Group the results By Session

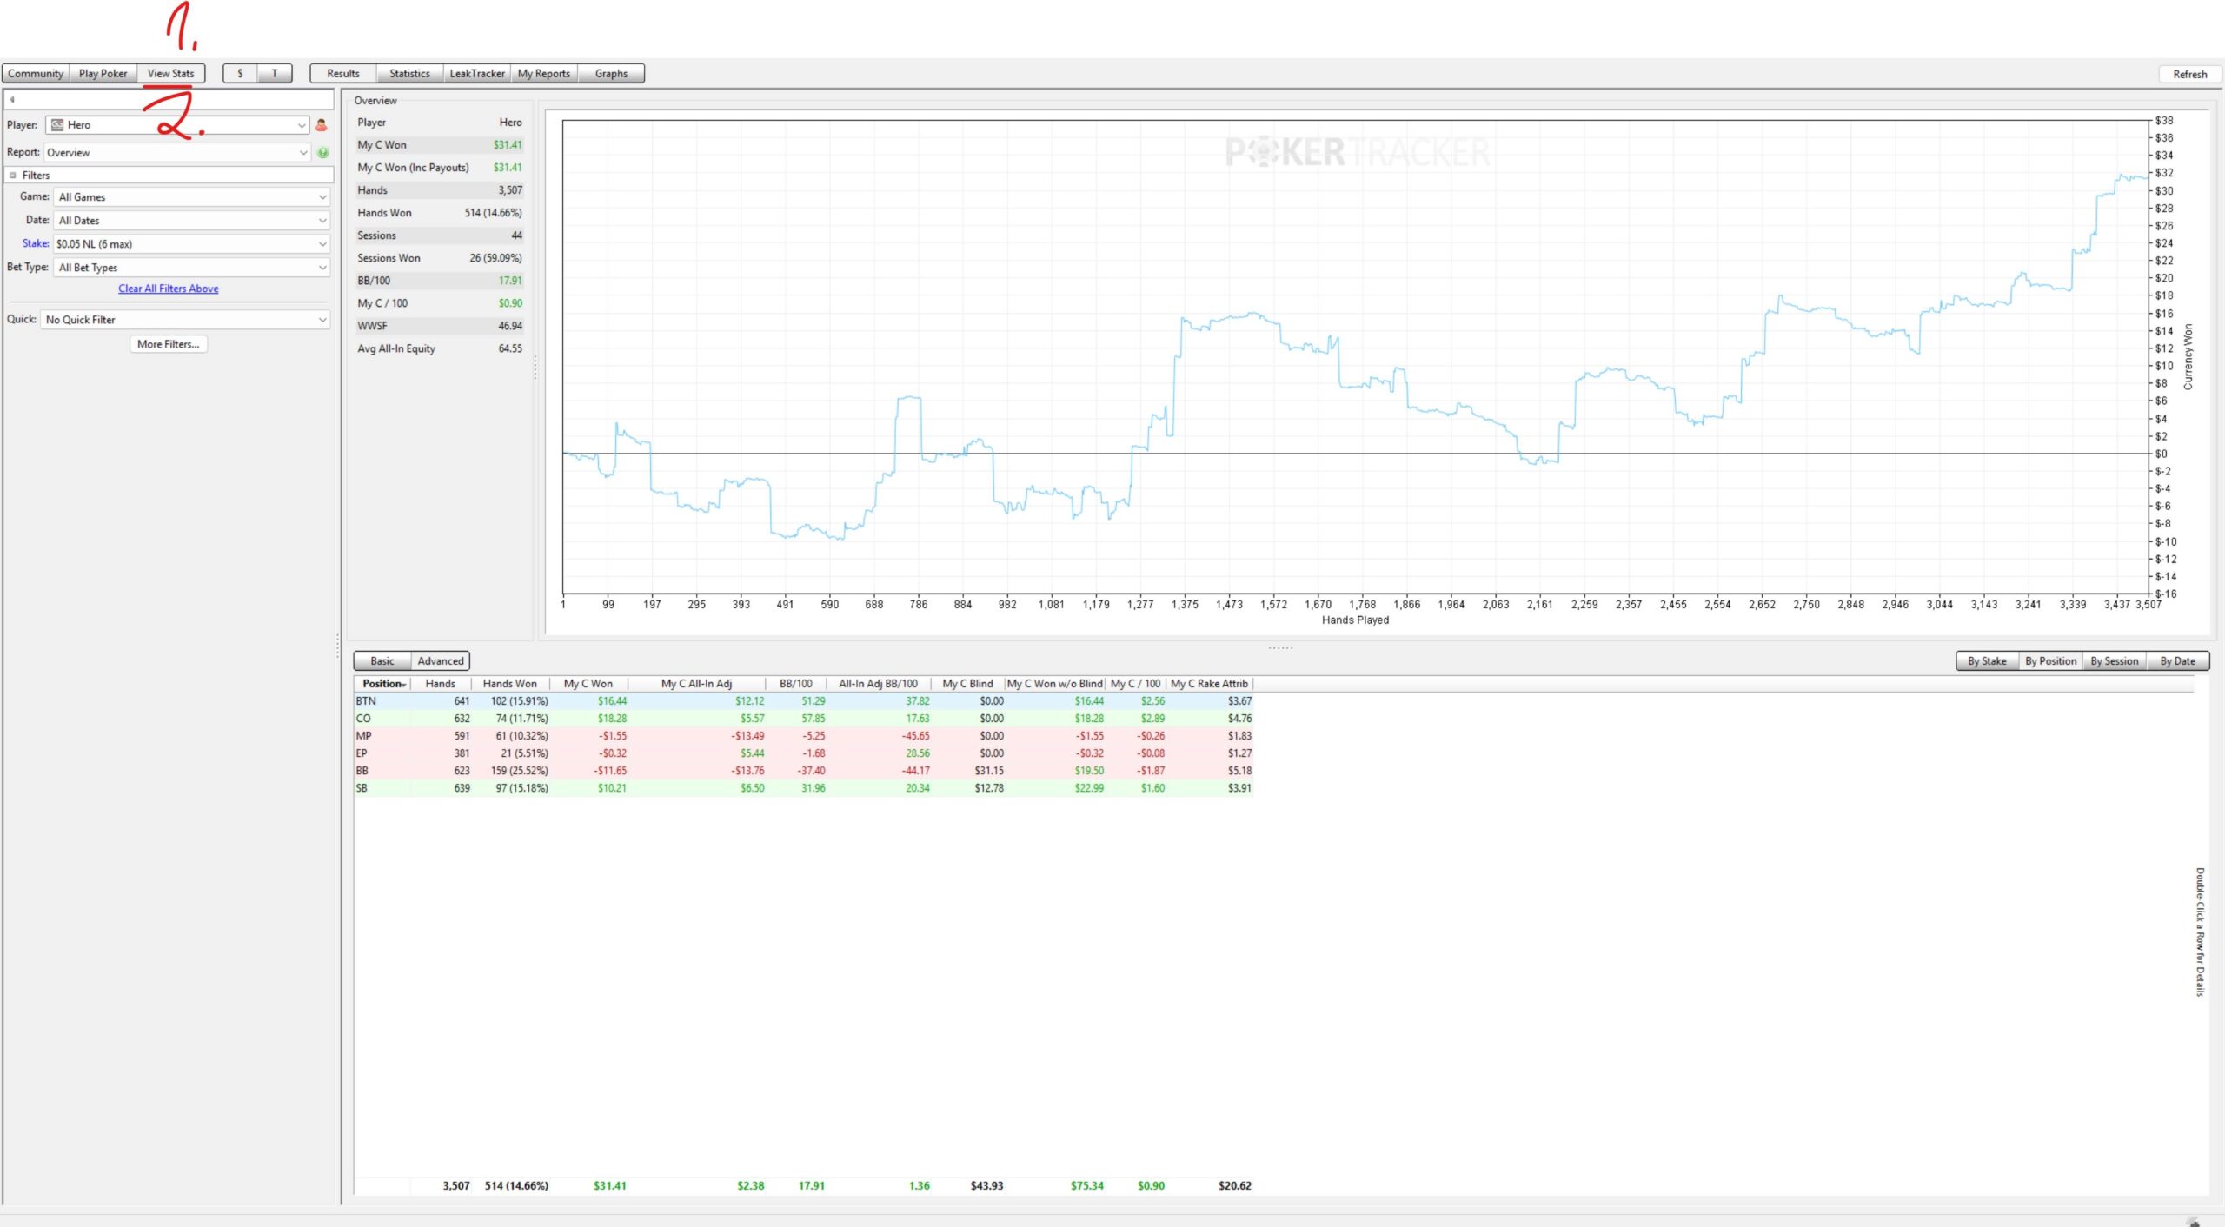[2115, 661]
